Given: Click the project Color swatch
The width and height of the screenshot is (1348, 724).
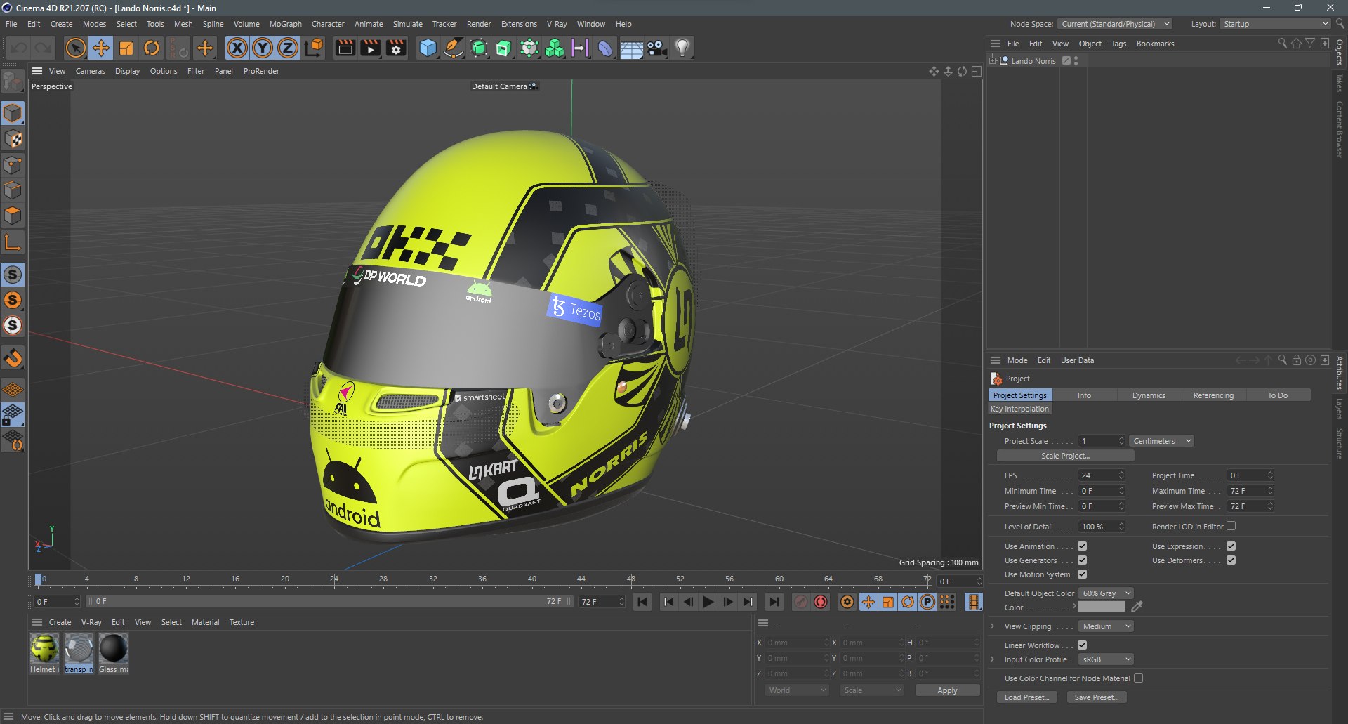Looking at the screenshot, I should click(x=1101, y=607).
